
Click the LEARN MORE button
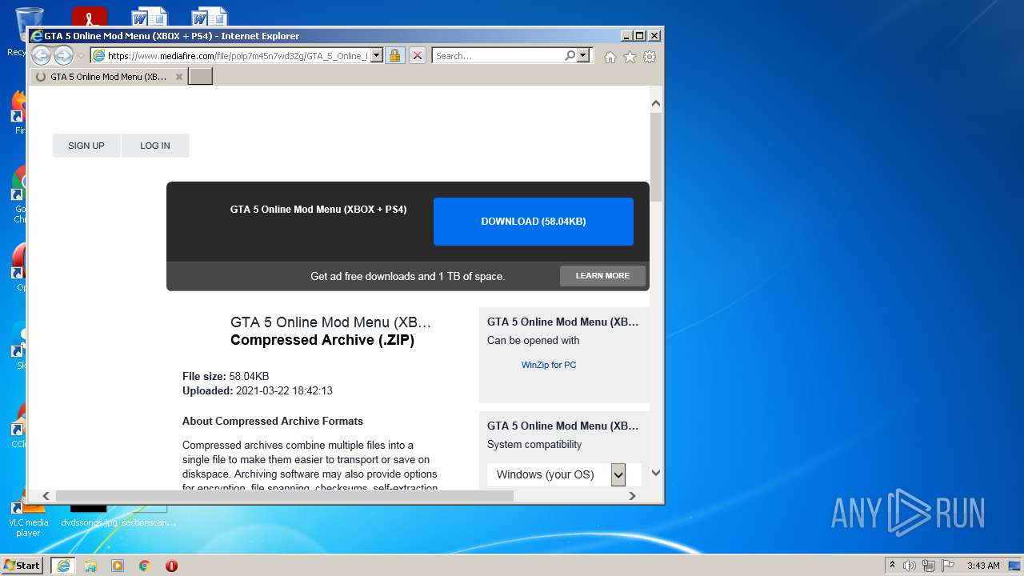(x=602, y=276)
